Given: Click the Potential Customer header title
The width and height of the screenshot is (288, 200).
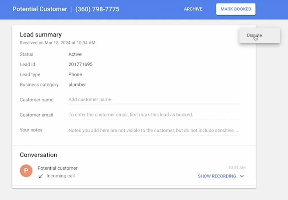Looking at the screenshot, I should [40, 9].
